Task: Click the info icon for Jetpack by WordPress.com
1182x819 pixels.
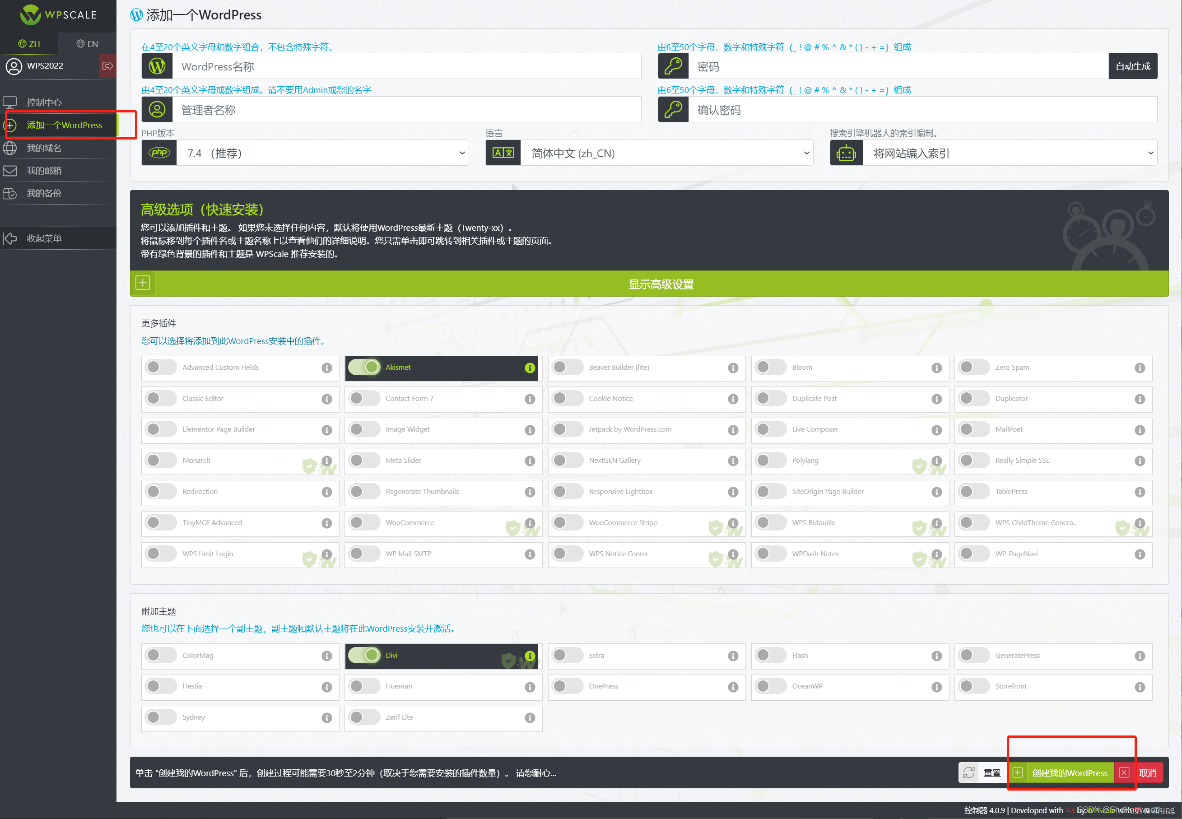Action: [733, 430]
